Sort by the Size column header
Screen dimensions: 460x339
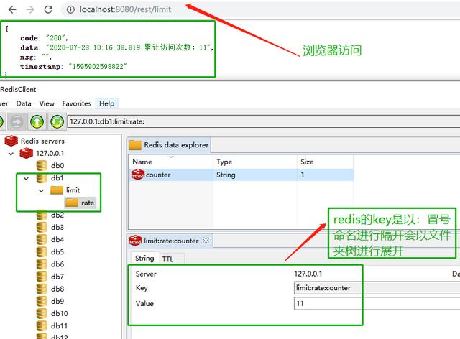(325, 162)
